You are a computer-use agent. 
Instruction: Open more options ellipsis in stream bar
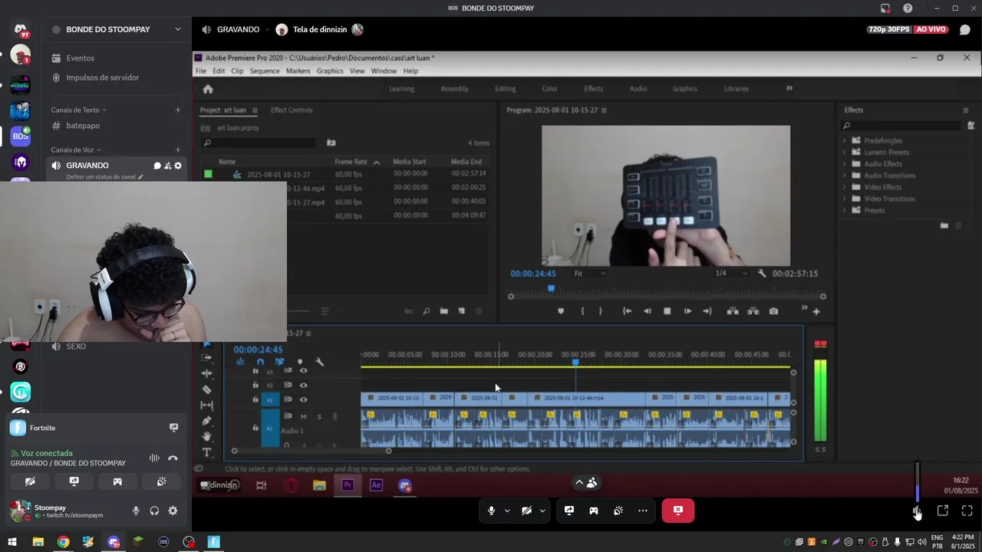[x=643, y=511]
